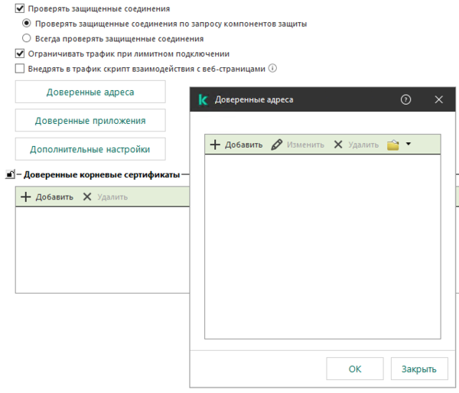Confirm the dialog with OK
The height and width of the screenshot is (393, 459).
point(355,369)
